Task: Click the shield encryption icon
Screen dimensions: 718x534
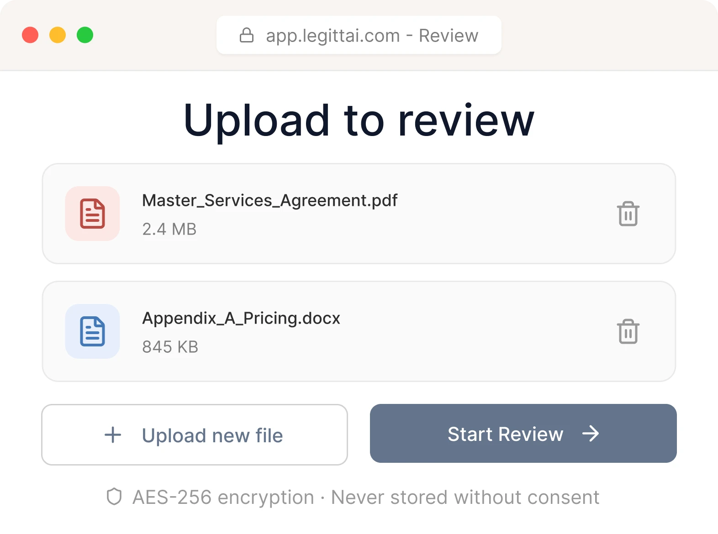Action: 115,497
